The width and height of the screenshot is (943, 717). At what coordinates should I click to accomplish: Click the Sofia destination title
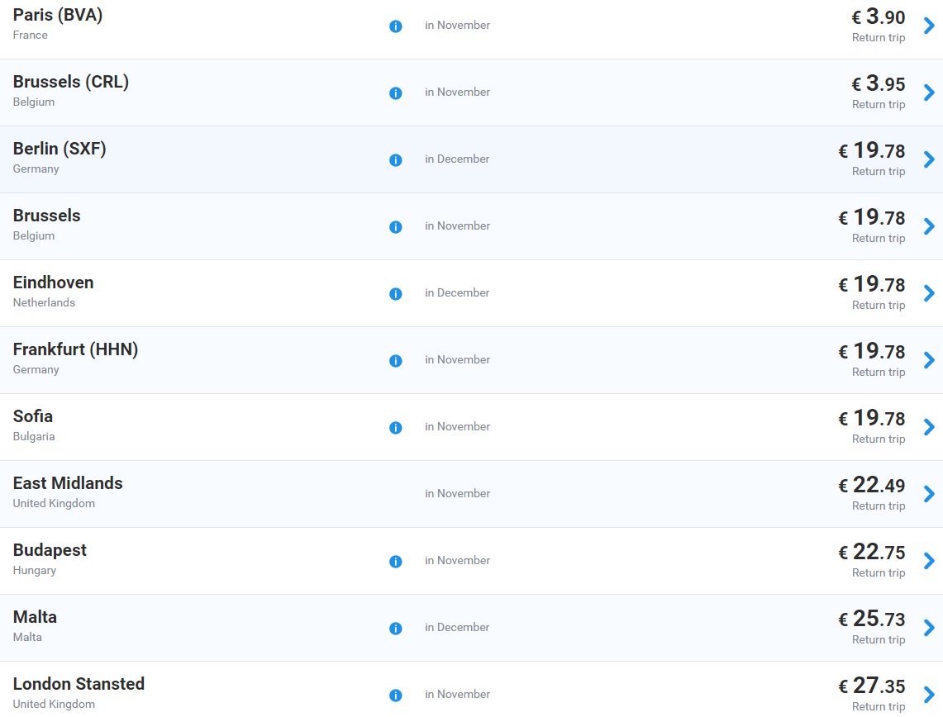[x=33, y=416]
